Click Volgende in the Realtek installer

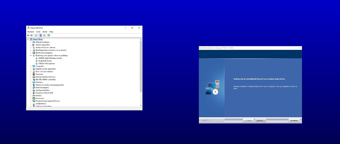click(x=261, y=120)
